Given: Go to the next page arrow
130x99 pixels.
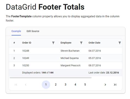Looking at the screenshot, I should [x=105, y=85].
